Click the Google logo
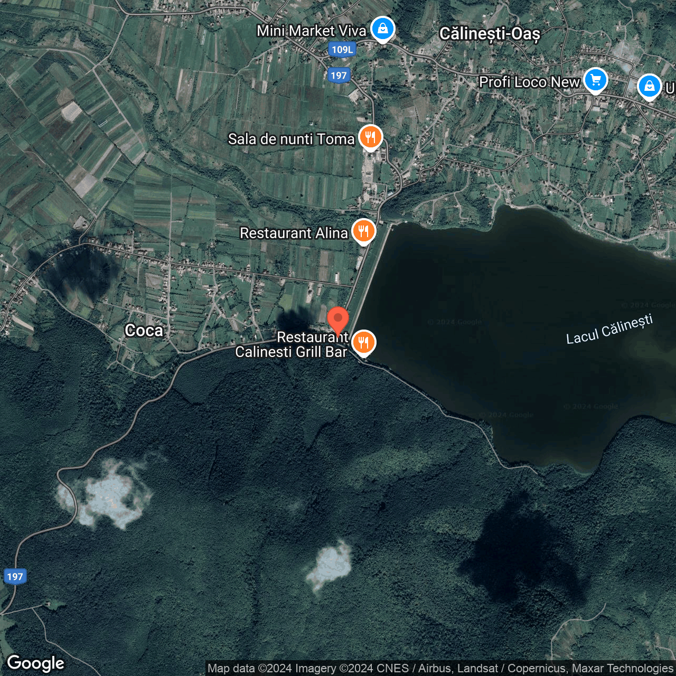 [x=35, y=663]
